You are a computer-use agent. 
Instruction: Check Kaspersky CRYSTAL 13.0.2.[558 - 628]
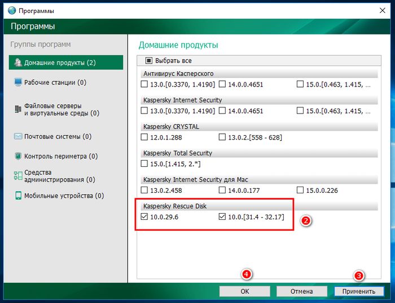[x=222, y=137]
